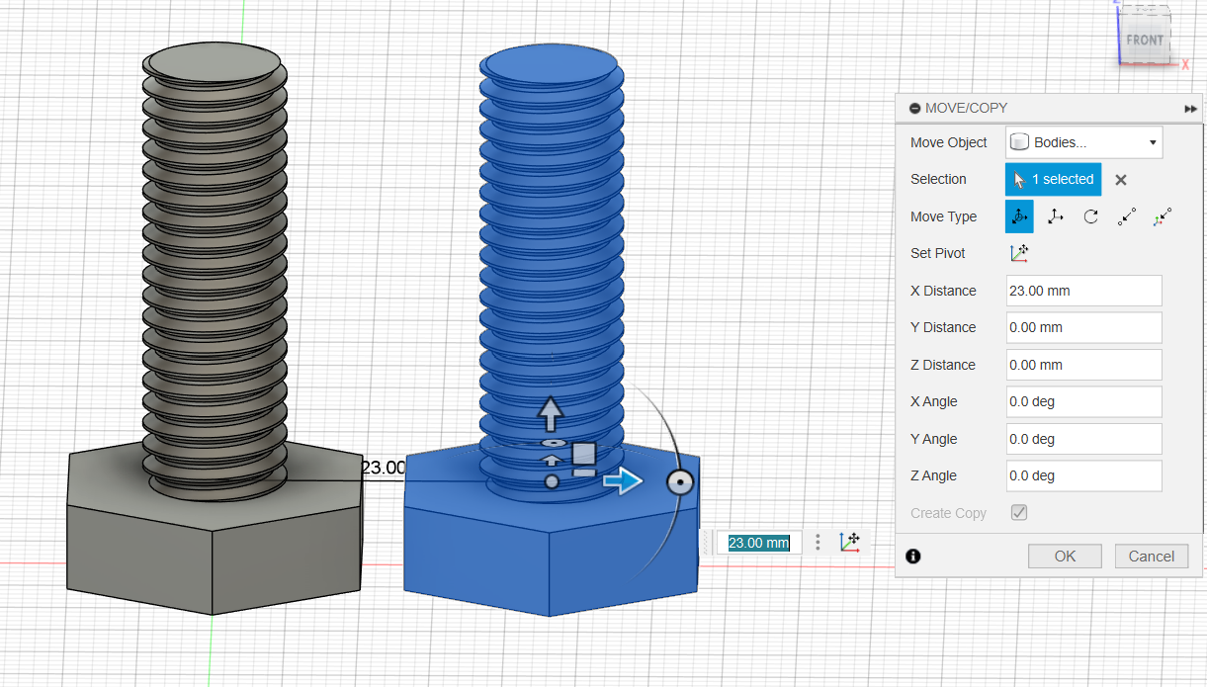Open the info icon at dialog bottom
This screenshot has height=687, width=1207.
[x=913, y=557]
